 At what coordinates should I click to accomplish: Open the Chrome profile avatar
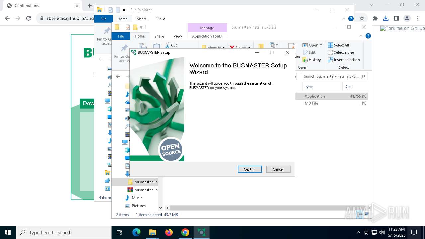coord(407,18)
